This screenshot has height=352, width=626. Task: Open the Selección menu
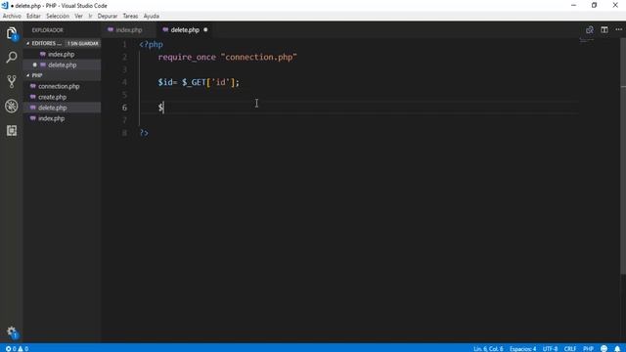58,16
